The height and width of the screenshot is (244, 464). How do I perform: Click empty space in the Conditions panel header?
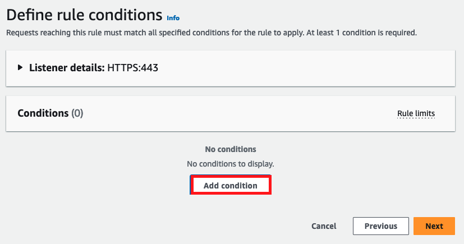236,113
